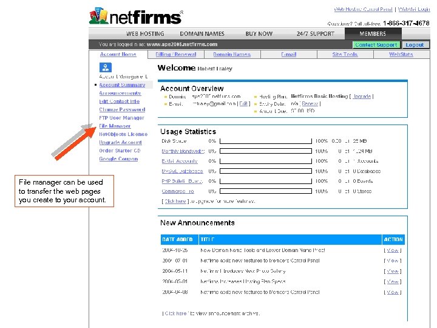Open File Manager in the sidebar
Viewport: 437px width, 328px height.
[115, 126]
